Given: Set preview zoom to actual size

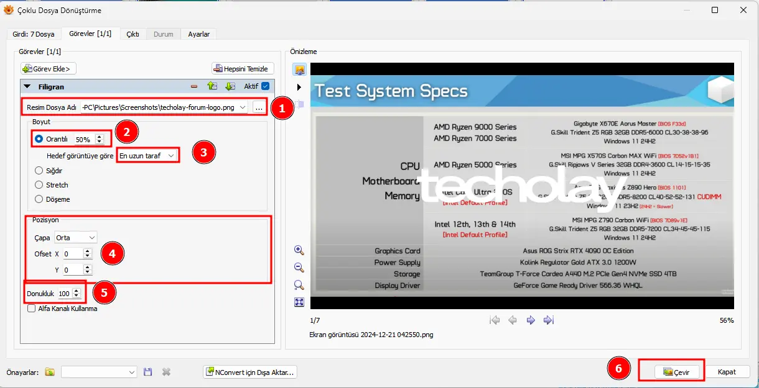Looking at the screenshot, I should (x=299, y=285).
